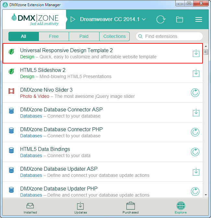
Task: Update DMXzone Database Updater PHP
Action: click(x=195, y=191)
